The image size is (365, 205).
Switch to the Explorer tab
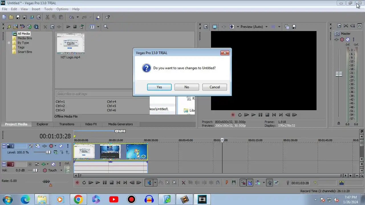click(x=42, y=124)
